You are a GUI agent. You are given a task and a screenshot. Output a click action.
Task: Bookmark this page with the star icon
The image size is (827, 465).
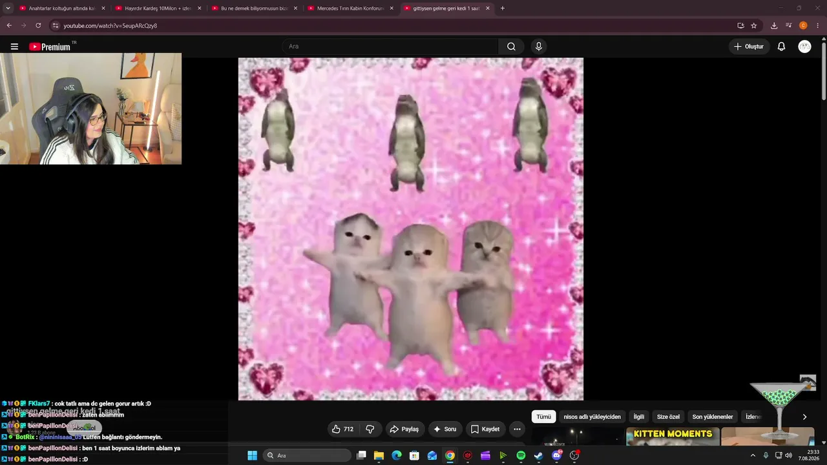[x=754, y=26]
